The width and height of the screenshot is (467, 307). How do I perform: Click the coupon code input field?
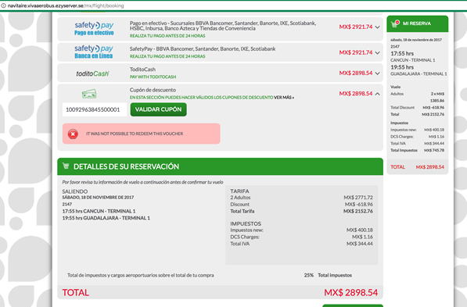click(x=95, y=109)
